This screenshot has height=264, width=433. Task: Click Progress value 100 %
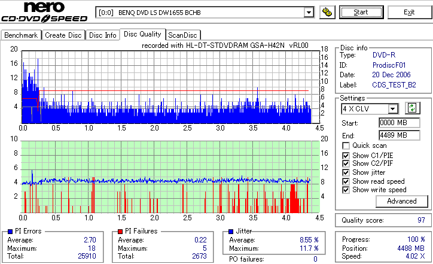click(x=416, y=239)
